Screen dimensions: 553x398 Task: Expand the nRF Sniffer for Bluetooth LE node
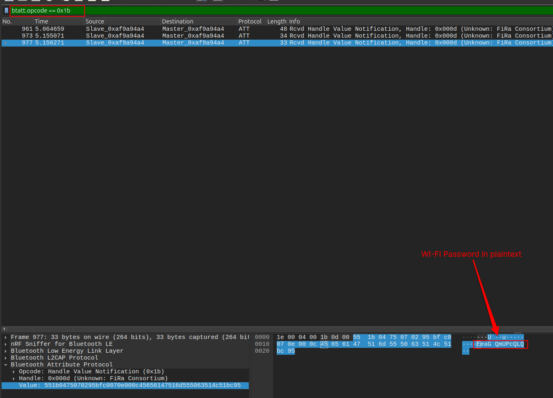pos(6,344)
